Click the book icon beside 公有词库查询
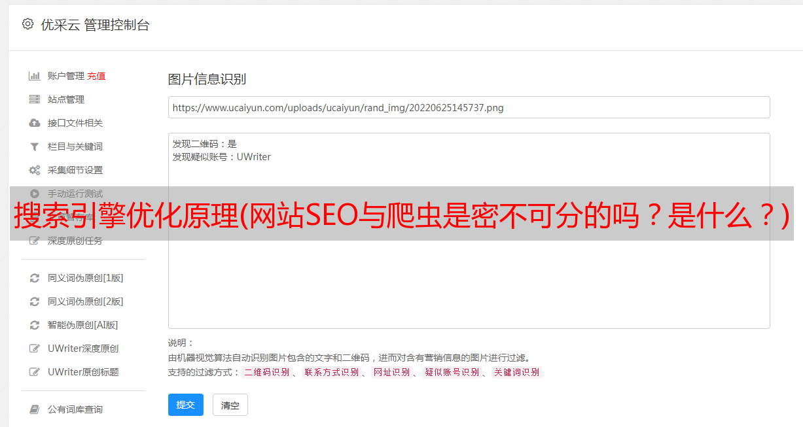The height and width of the screenshot is (427, 803). tap(35, 409)
